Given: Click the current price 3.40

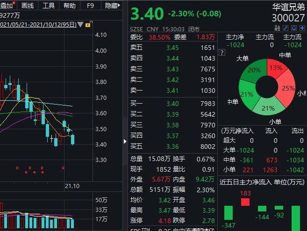Looking at the screenshot, I should [147, 14].
